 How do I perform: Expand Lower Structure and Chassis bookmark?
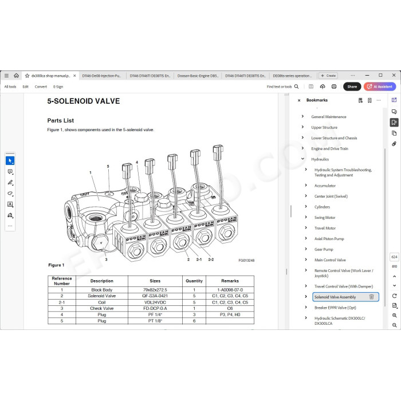pyautogui.click(x=303, y=137)
